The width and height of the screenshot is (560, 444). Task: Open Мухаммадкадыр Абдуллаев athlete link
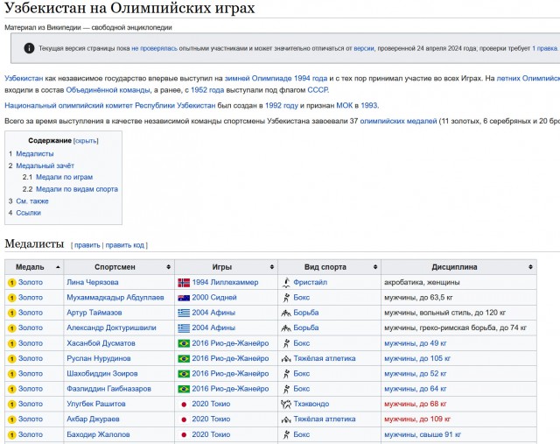point(115,298)
